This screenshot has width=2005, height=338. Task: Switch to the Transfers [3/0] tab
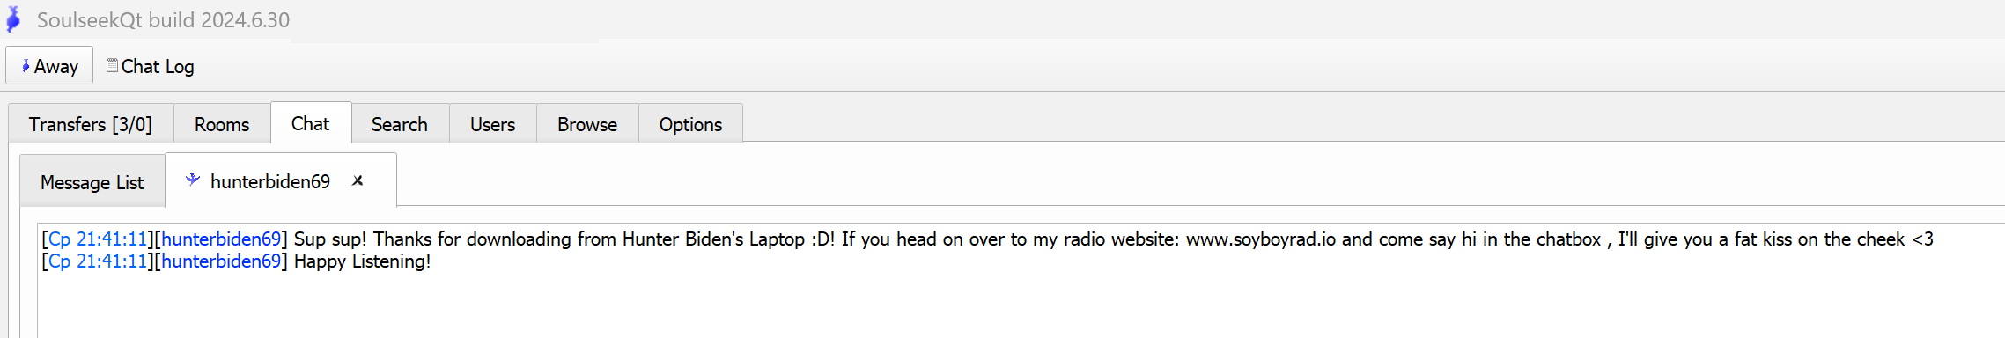coord(91,124)
